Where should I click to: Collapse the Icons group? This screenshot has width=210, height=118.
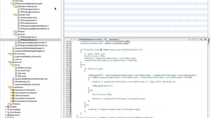pyautogui.click(x=11, y=65)
